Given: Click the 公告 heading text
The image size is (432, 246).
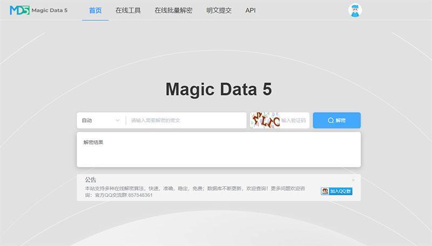Looking at the screenshot, I should pyautogui.click(x=90, y=180).
